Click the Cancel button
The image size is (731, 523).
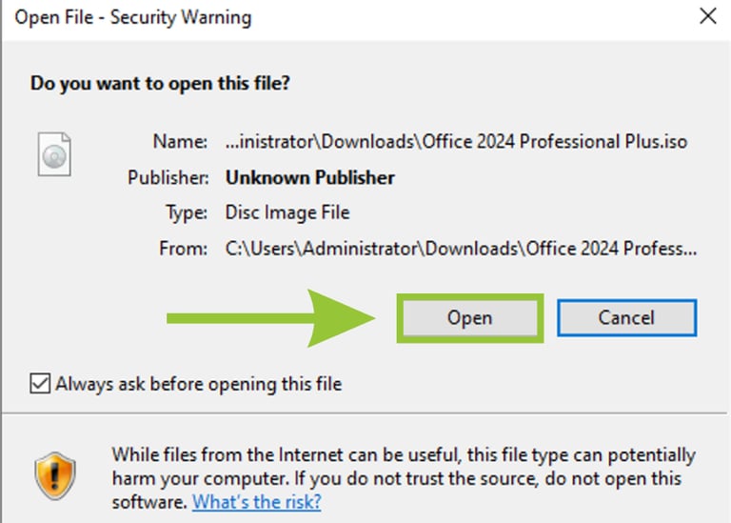tap(626, 318)
